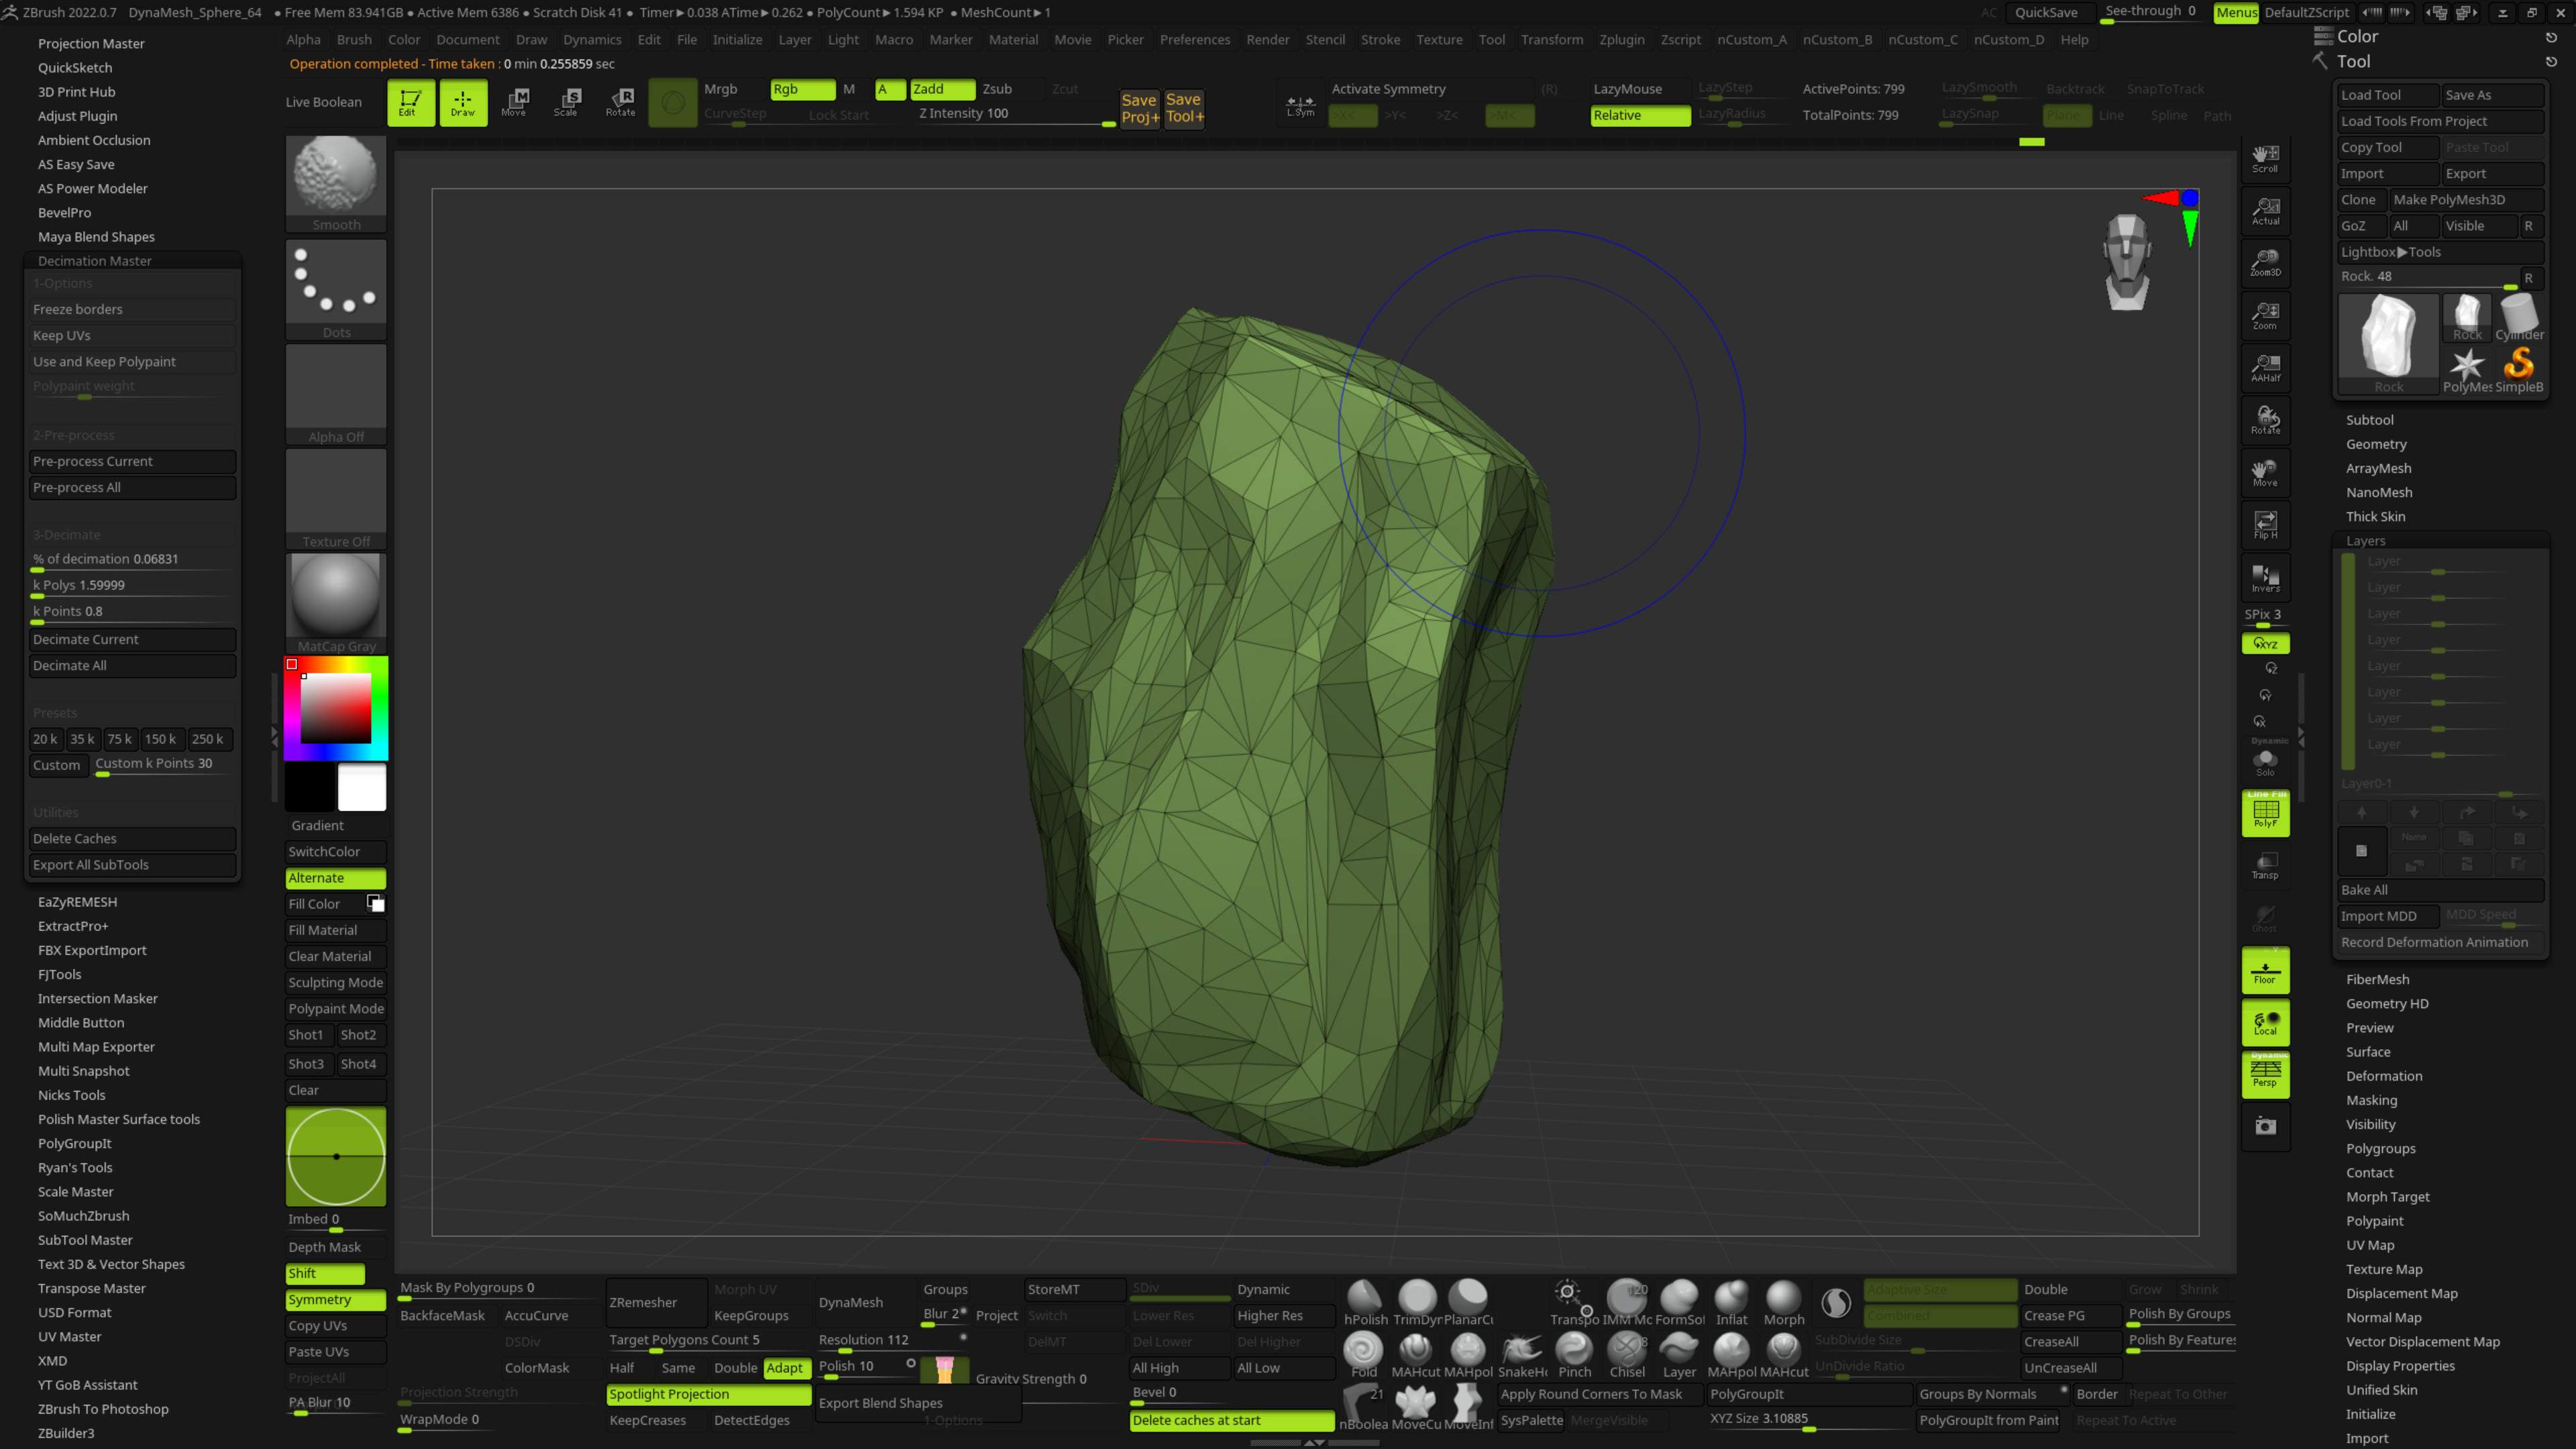Viewport: 2576px width, 1449px height.
Task: Click the Persp perspective icon
Action: [x=2265, y=1075]
